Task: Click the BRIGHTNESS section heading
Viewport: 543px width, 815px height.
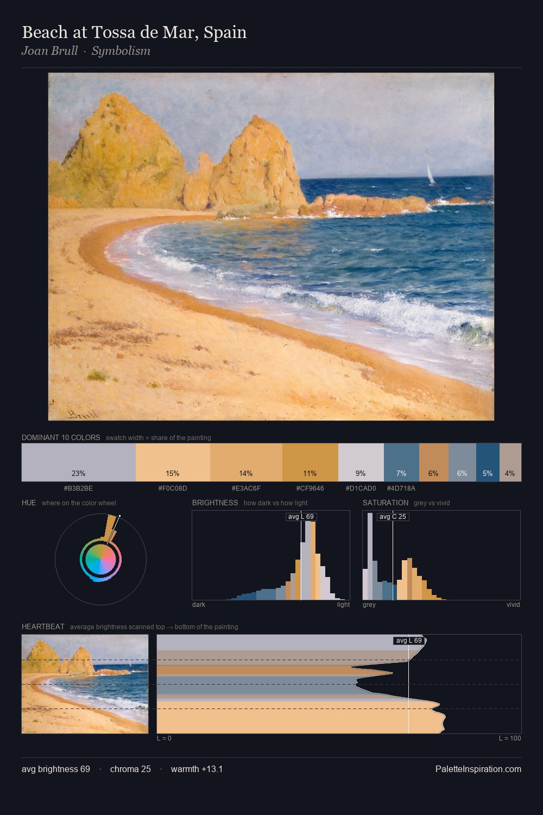Action: pos(215,503)
